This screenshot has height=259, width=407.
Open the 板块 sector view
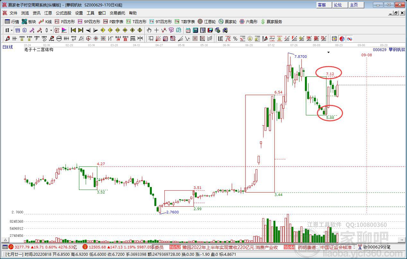click(x=29, y=22)
